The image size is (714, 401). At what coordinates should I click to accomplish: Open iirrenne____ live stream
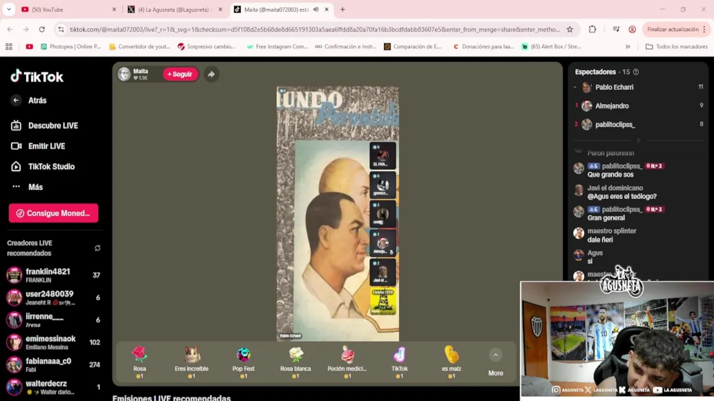pos(53,320)
